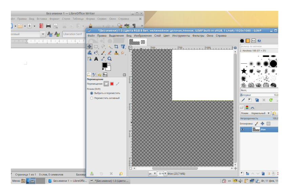Open the GIMP Фильтры menu

tap(198, 36)
